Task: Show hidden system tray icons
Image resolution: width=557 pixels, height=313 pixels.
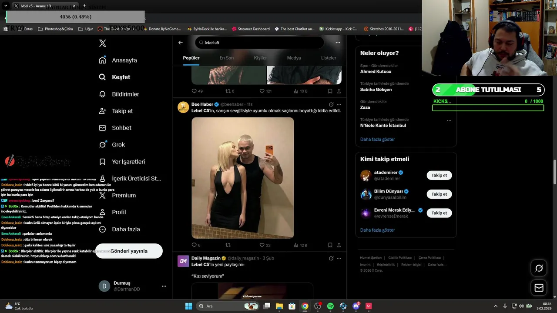Action: pos(496,306)
